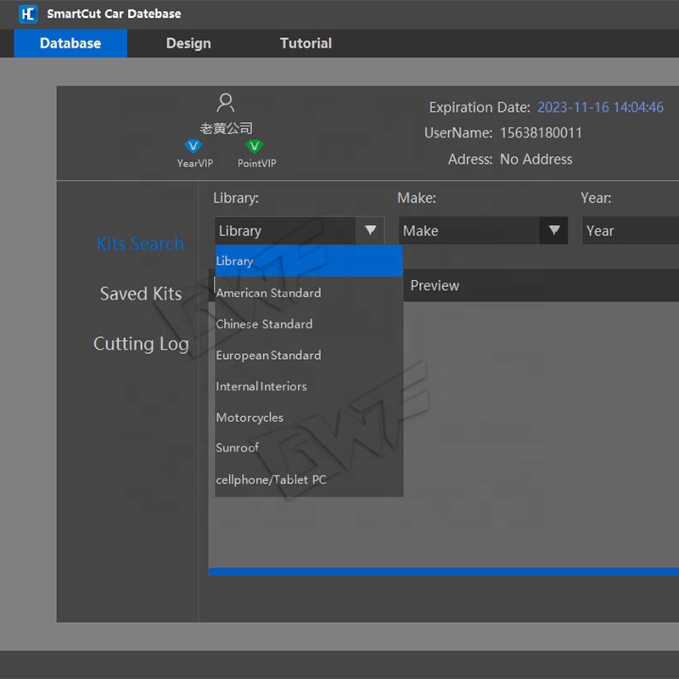
Task: Open the Cutting Log section
Action: coord(141,344)
